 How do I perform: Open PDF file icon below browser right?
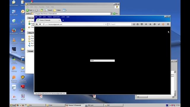[94, 97]
